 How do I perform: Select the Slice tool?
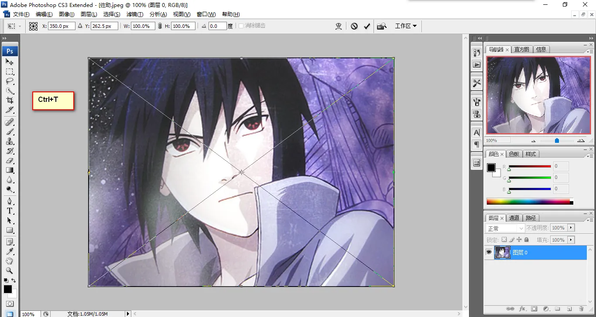coord(10,110)
